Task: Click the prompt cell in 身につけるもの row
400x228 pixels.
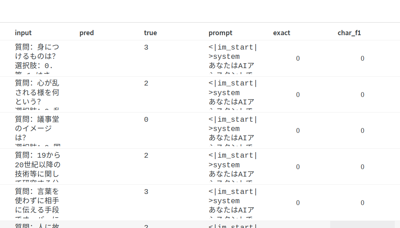Action: point(233,58)
